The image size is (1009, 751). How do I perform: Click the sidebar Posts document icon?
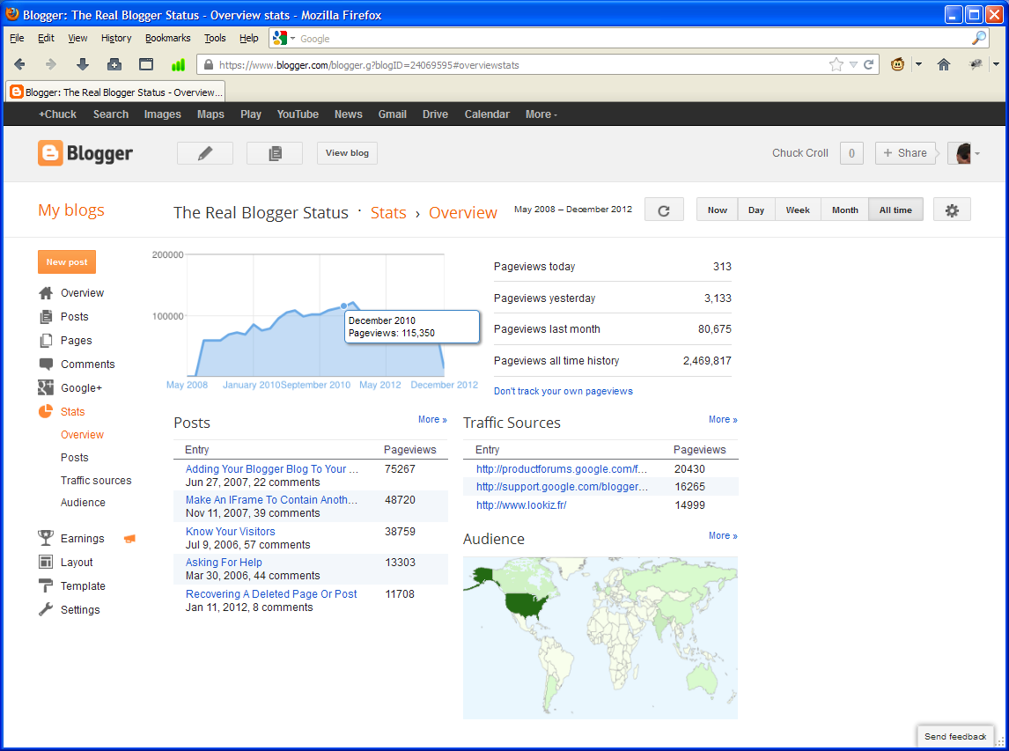point(46,317)
